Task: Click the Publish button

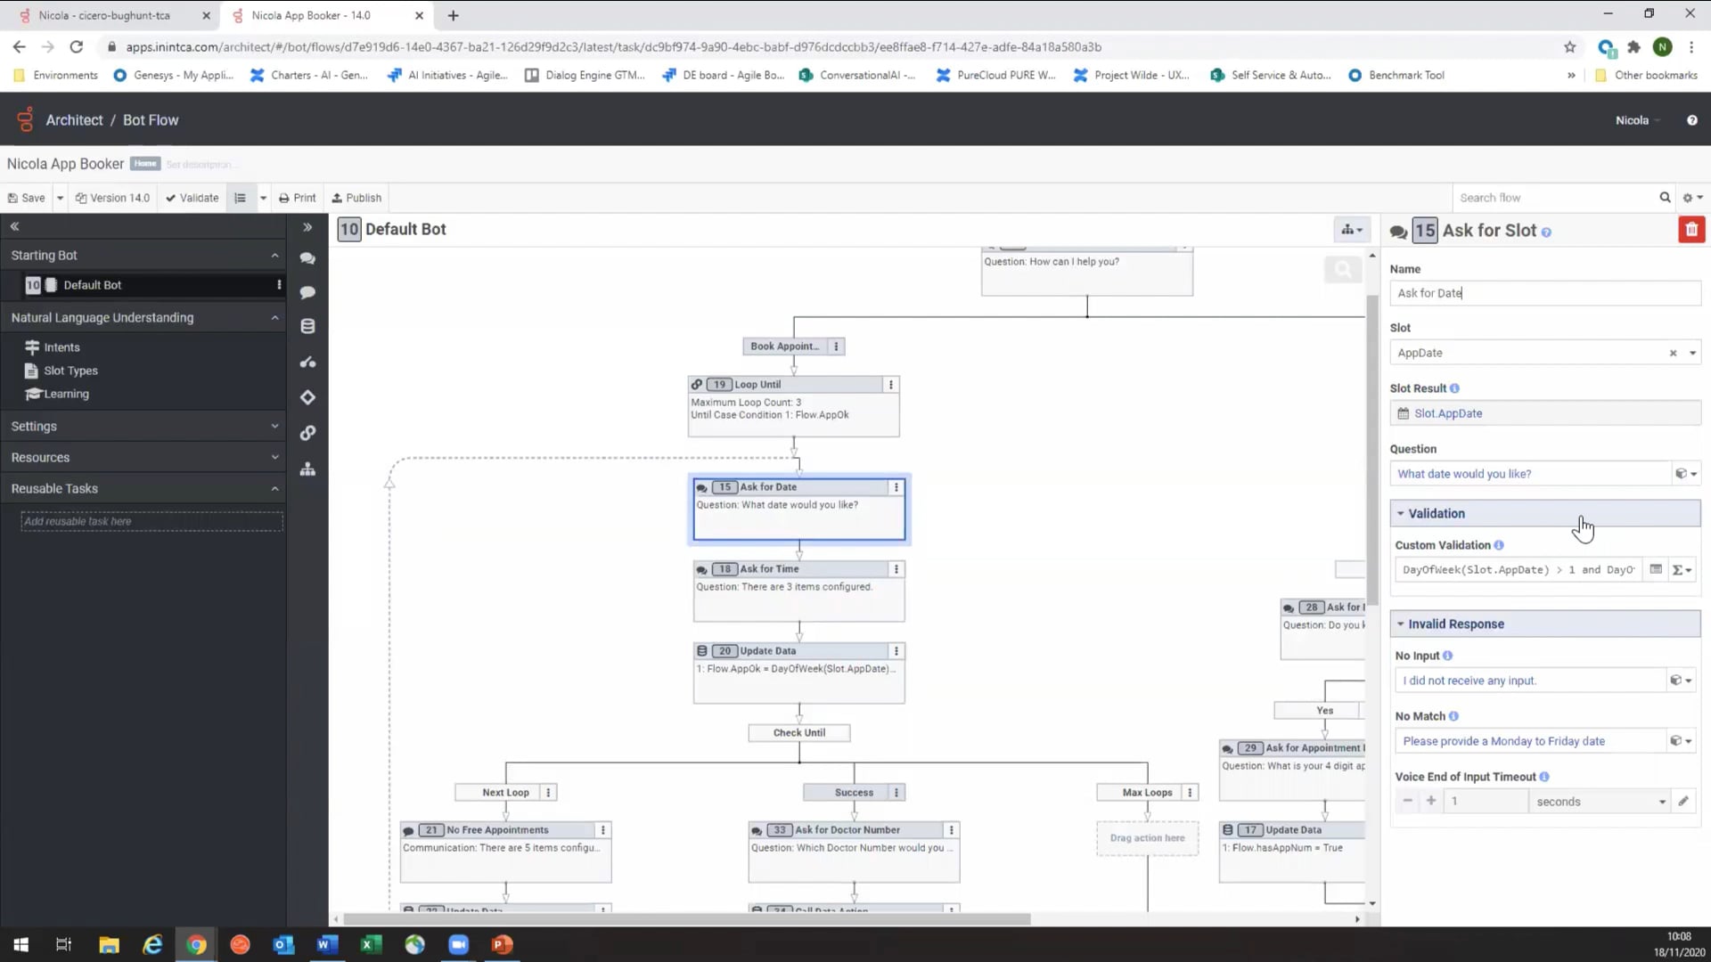Action: pyautogui.click(x=356, y=197)
